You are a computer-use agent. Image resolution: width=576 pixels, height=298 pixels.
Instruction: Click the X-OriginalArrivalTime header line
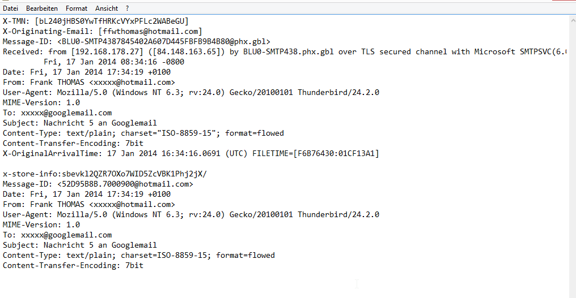click(x=190, y=154)
